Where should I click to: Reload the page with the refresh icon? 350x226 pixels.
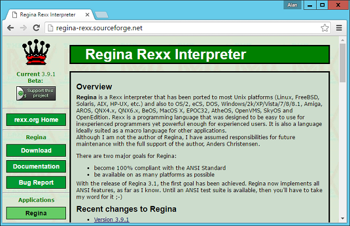(36, 28)
